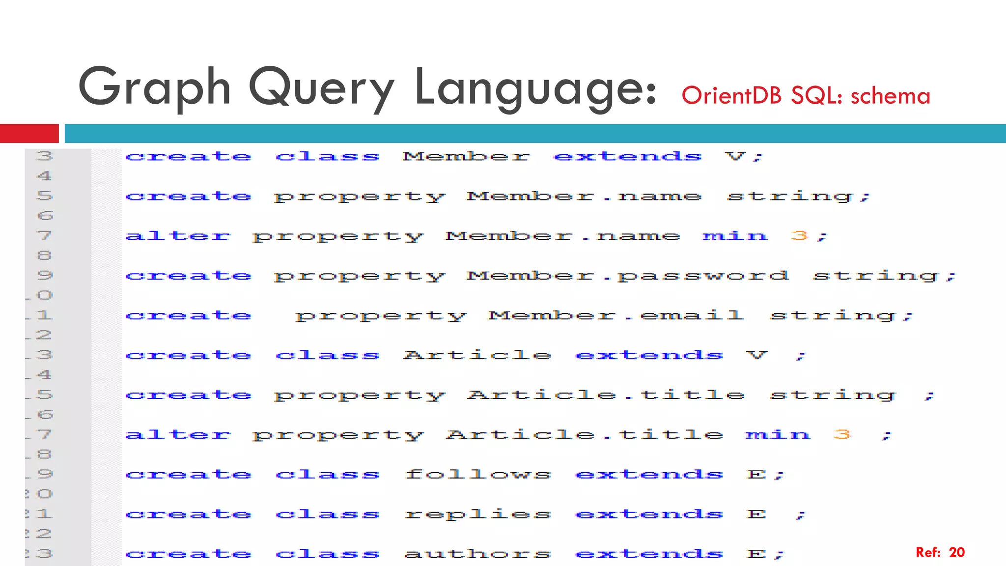Click 'Member.email' in the code

coord(616,315)
